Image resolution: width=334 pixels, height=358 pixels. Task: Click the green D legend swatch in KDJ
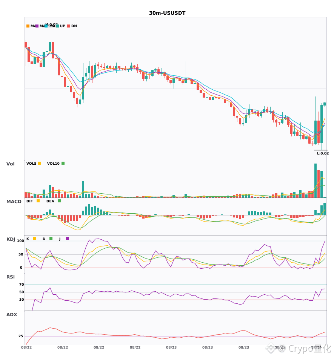(51, 239)
